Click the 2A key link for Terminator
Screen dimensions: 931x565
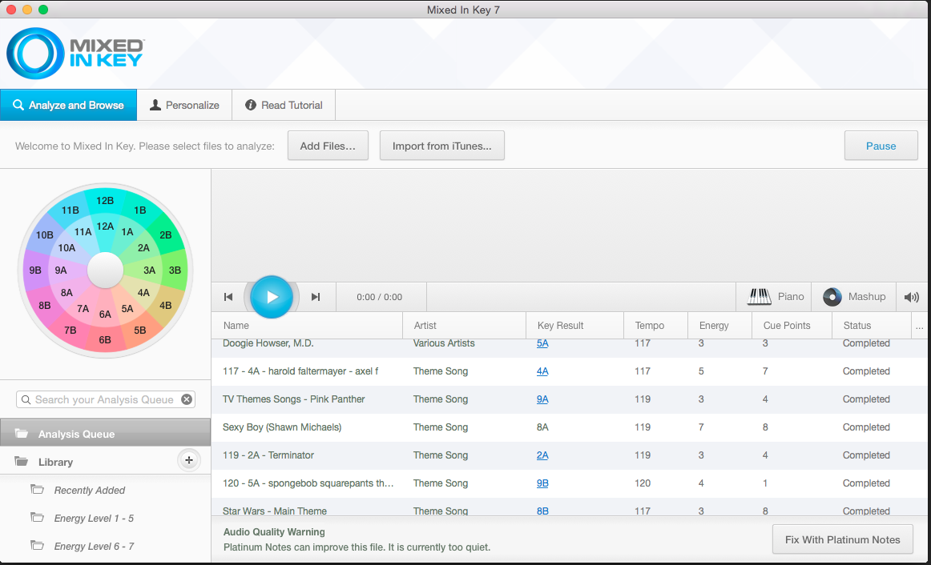pyautogui.click(x=542, y=455)
